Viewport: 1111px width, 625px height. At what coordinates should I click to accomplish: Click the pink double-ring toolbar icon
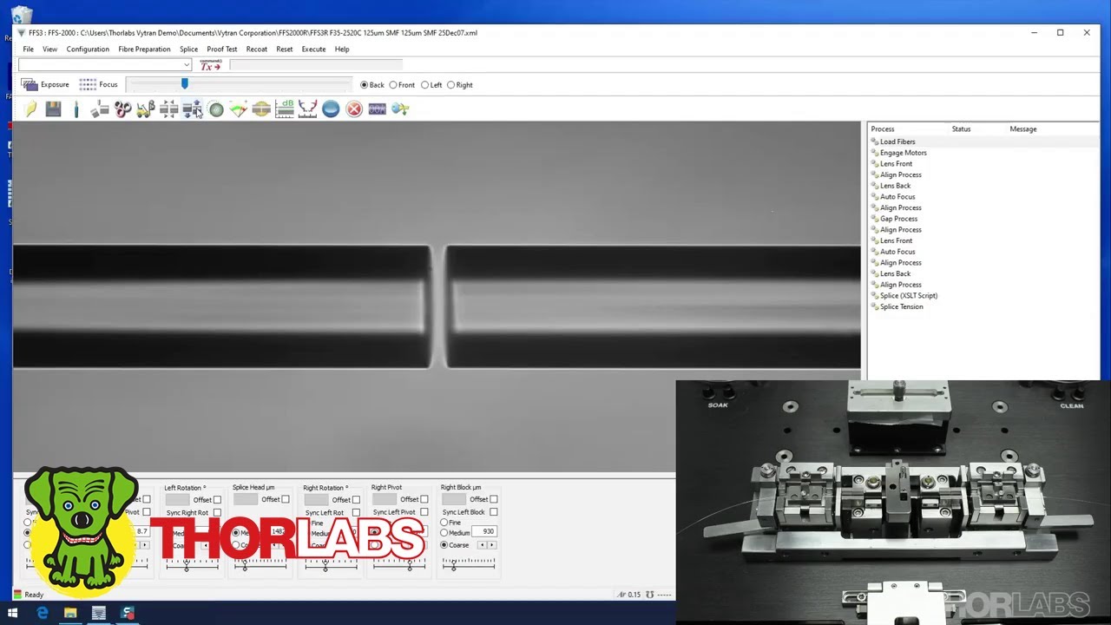click(122, 109)
